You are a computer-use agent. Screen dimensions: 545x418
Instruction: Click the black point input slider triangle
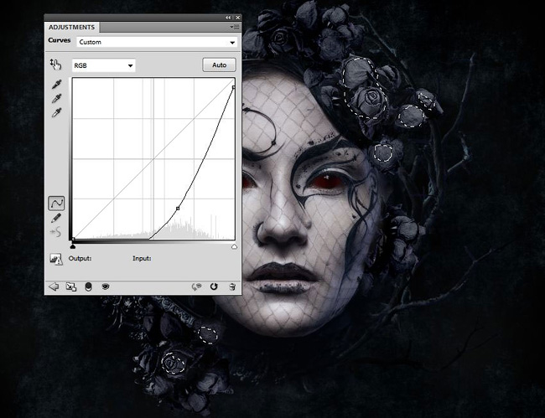coord(73,246)
